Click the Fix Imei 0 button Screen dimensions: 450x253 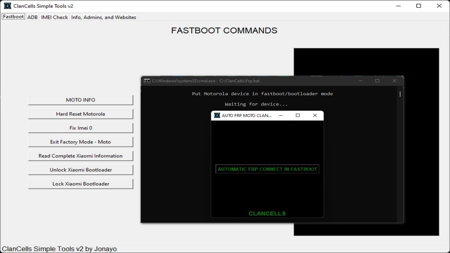(x=81, y=128)
